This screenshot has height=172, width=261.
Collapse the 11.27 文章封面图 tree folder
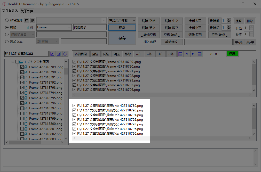coord(13,62)
